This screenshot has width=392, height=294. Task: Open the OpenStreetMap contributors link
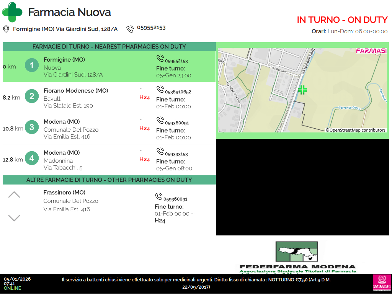coord(356,130)
